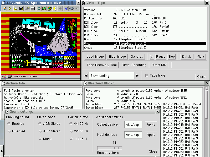Open the tape cassette toolbar icon
The image size is (210, 157).
(33, 9)
